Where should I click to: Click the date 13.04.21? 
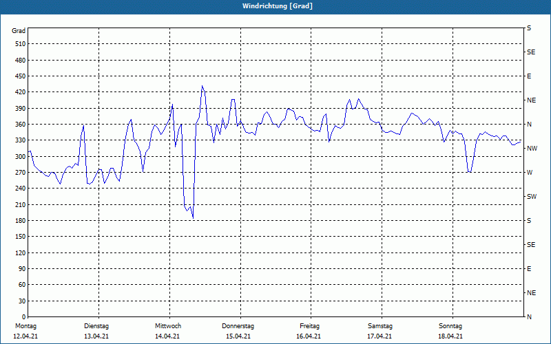click(96, 336)
